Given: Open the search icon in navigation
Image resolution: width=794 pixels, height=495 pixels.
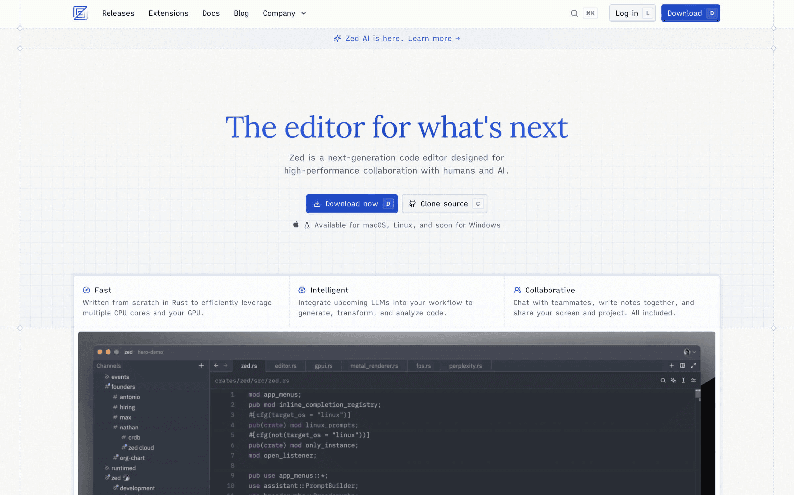Looking at the screenshot, I should [574, 13].
